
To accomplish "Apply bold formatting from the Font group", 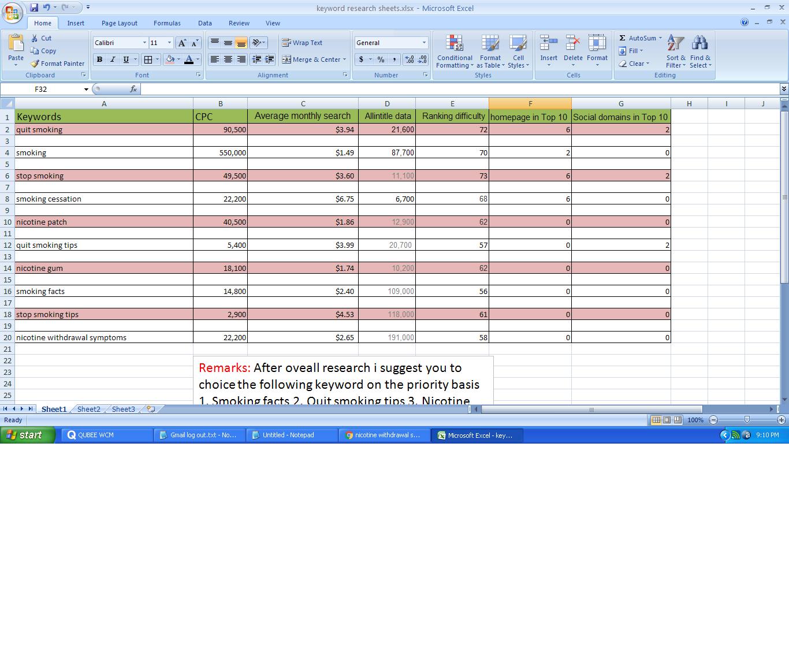I will pyautogui.click(x=99, y=59).
